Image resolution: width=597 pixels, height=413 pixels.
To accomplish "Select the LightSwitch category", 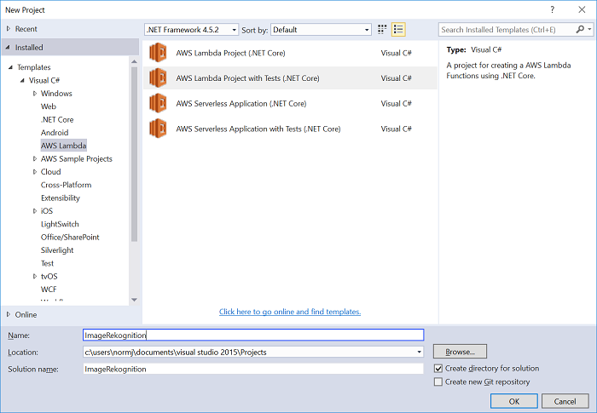I will (60, 224).
